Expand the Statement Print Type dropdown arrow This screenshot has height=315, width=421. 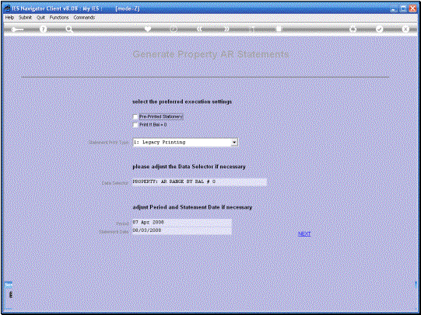pyautogui.click(x=234, y=143)
